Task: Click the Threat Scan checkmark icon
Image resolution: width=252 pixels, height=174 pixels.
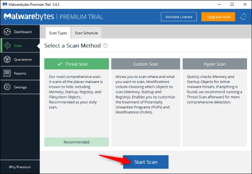Action: [x=60, y=64]
